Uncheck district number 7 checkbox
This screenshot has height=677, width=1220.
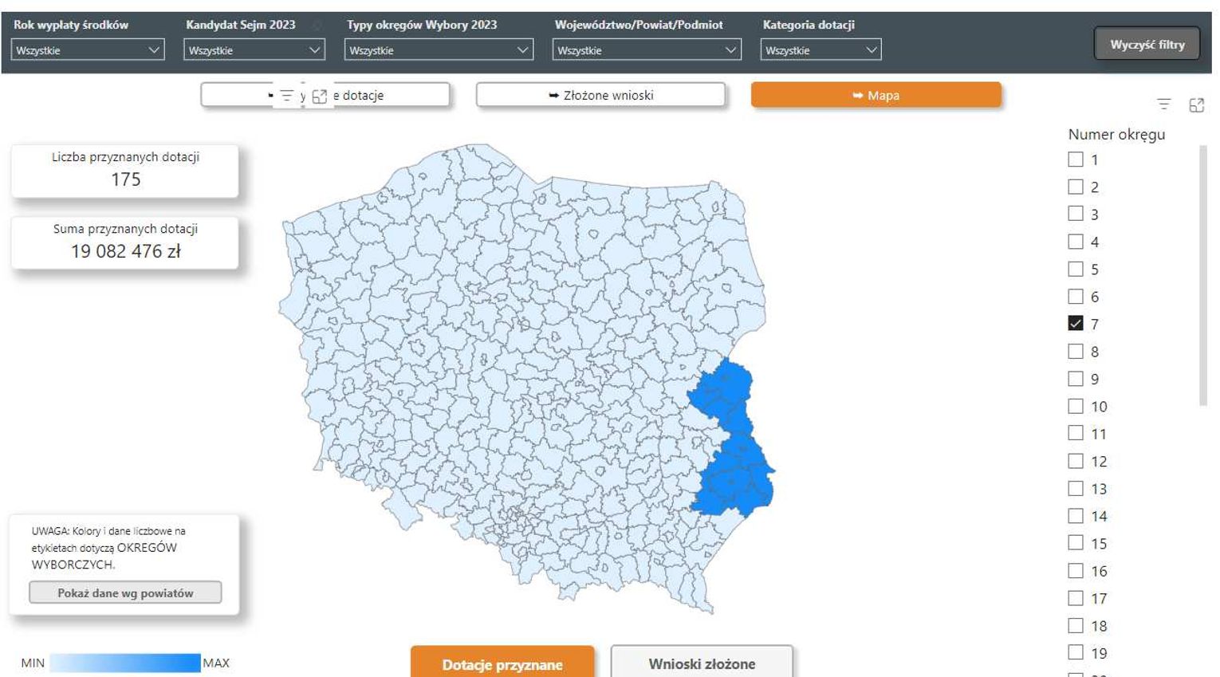1076,324
